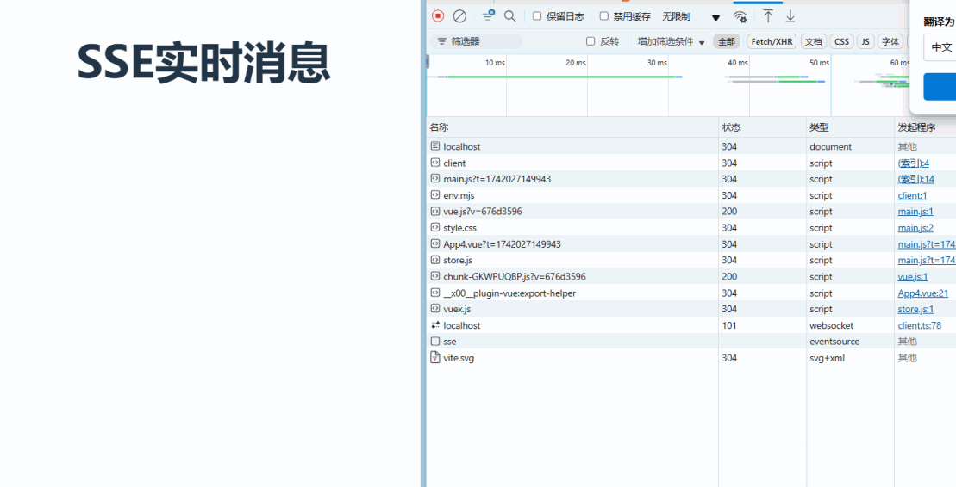Select the Fetch/XHR filter type
Screen dimensions: 956x487
[772, 41]
